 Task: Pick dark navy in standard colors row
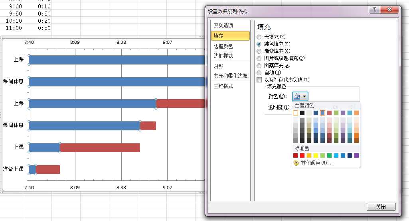(350, 155)
